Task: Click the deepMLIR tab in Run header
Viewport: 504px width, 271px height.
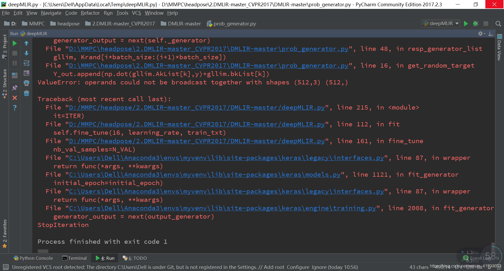Action: point(34,34)
